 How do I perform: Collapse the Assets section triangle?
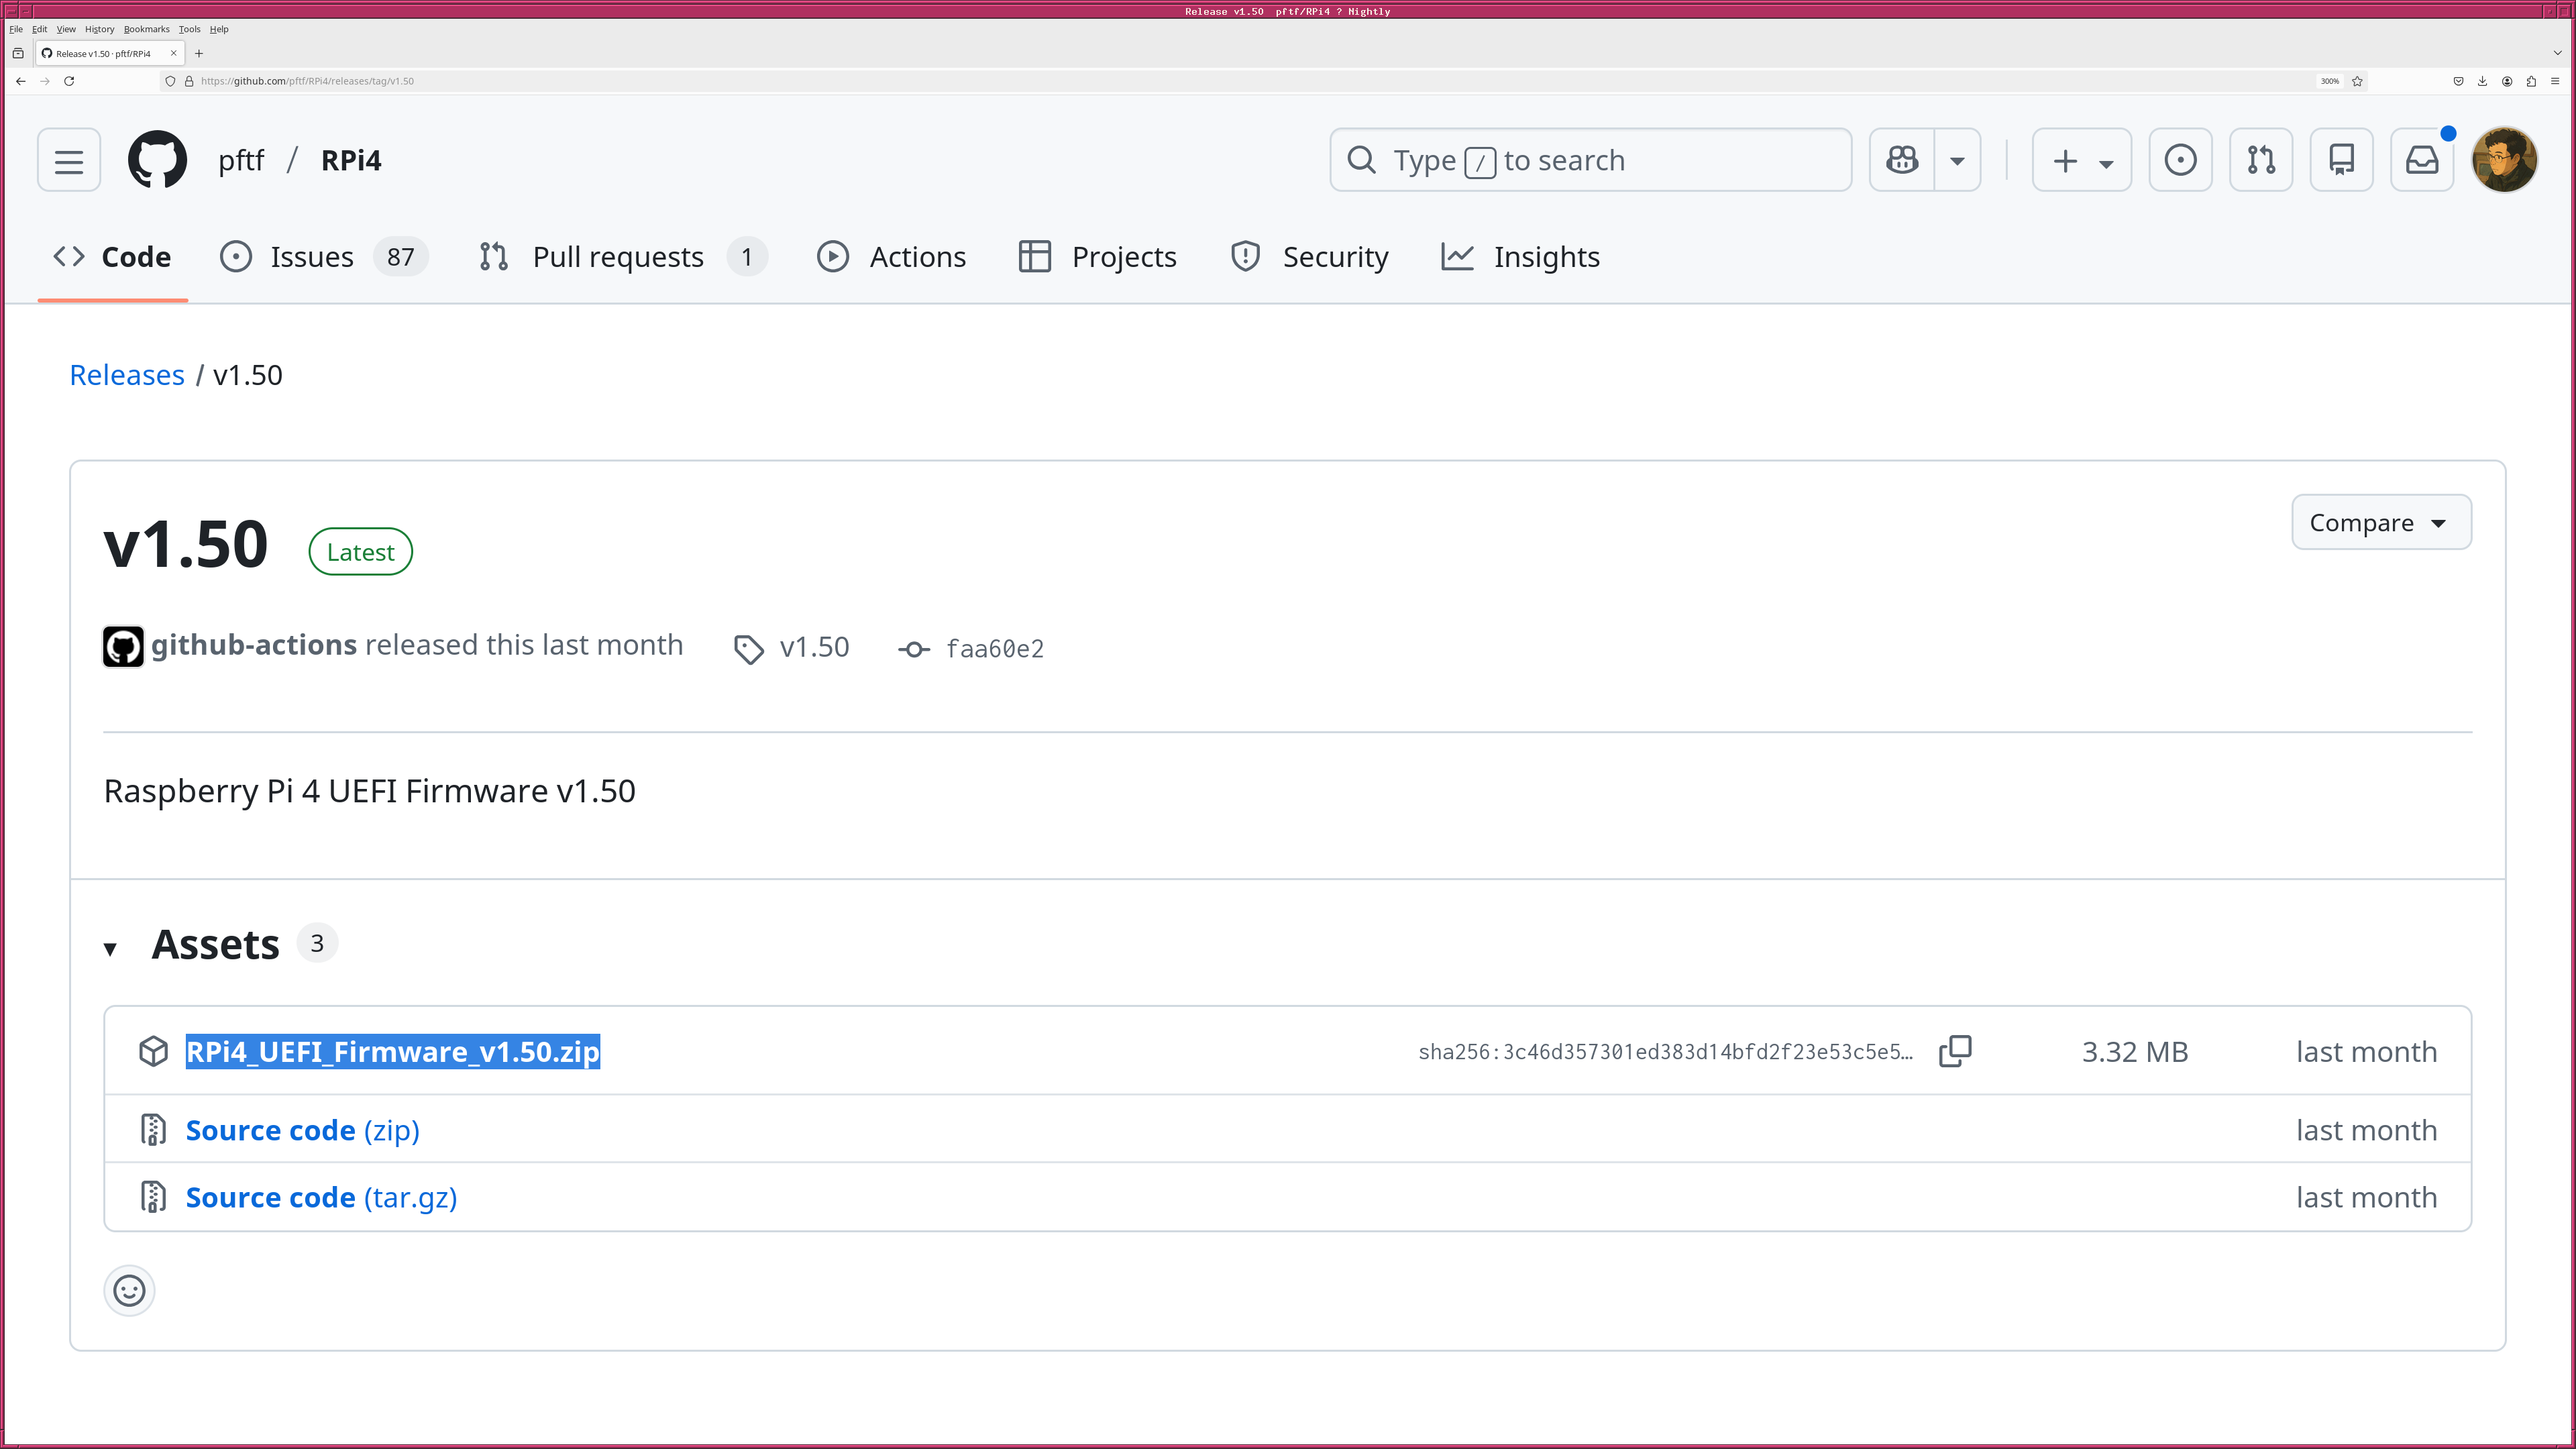pos(110,948)
